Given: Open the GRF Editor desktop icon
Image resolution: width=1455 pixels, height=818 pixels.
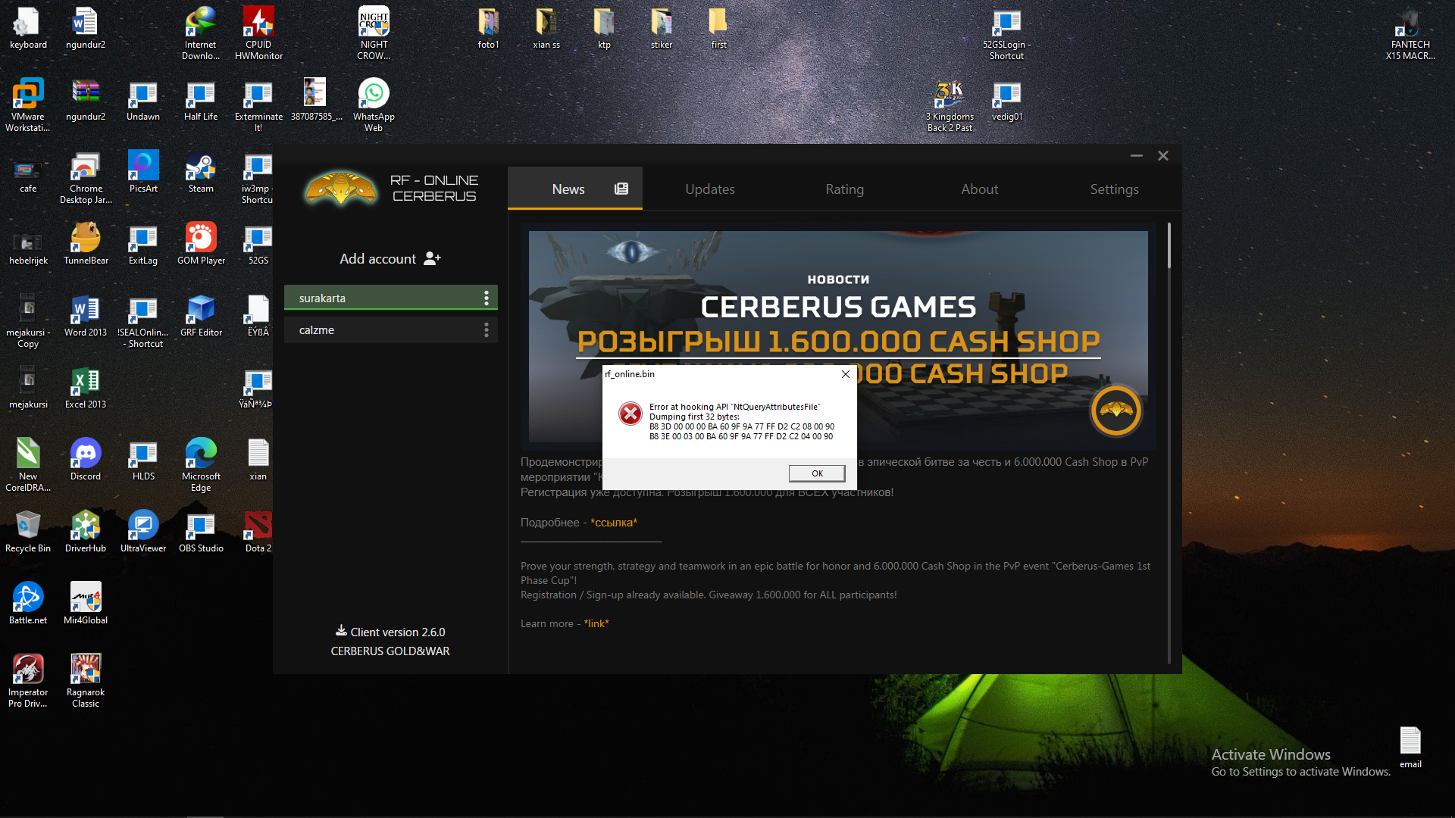Looking at the screenshot, I should [201, 316].
